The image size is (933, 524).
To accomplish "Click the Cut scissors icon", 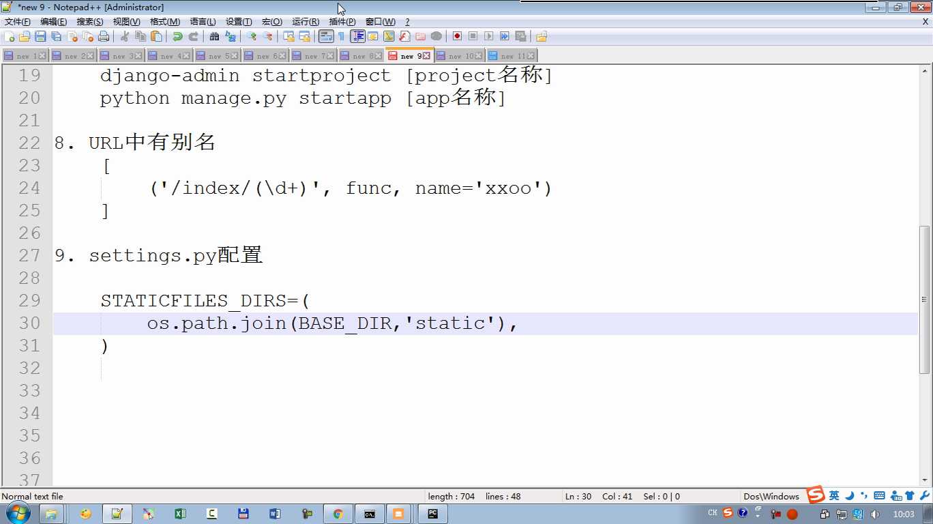I will pos(125,36).
